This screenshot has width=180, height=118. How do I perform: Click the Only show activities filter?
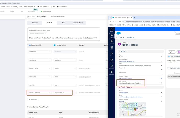coord(174,56)
